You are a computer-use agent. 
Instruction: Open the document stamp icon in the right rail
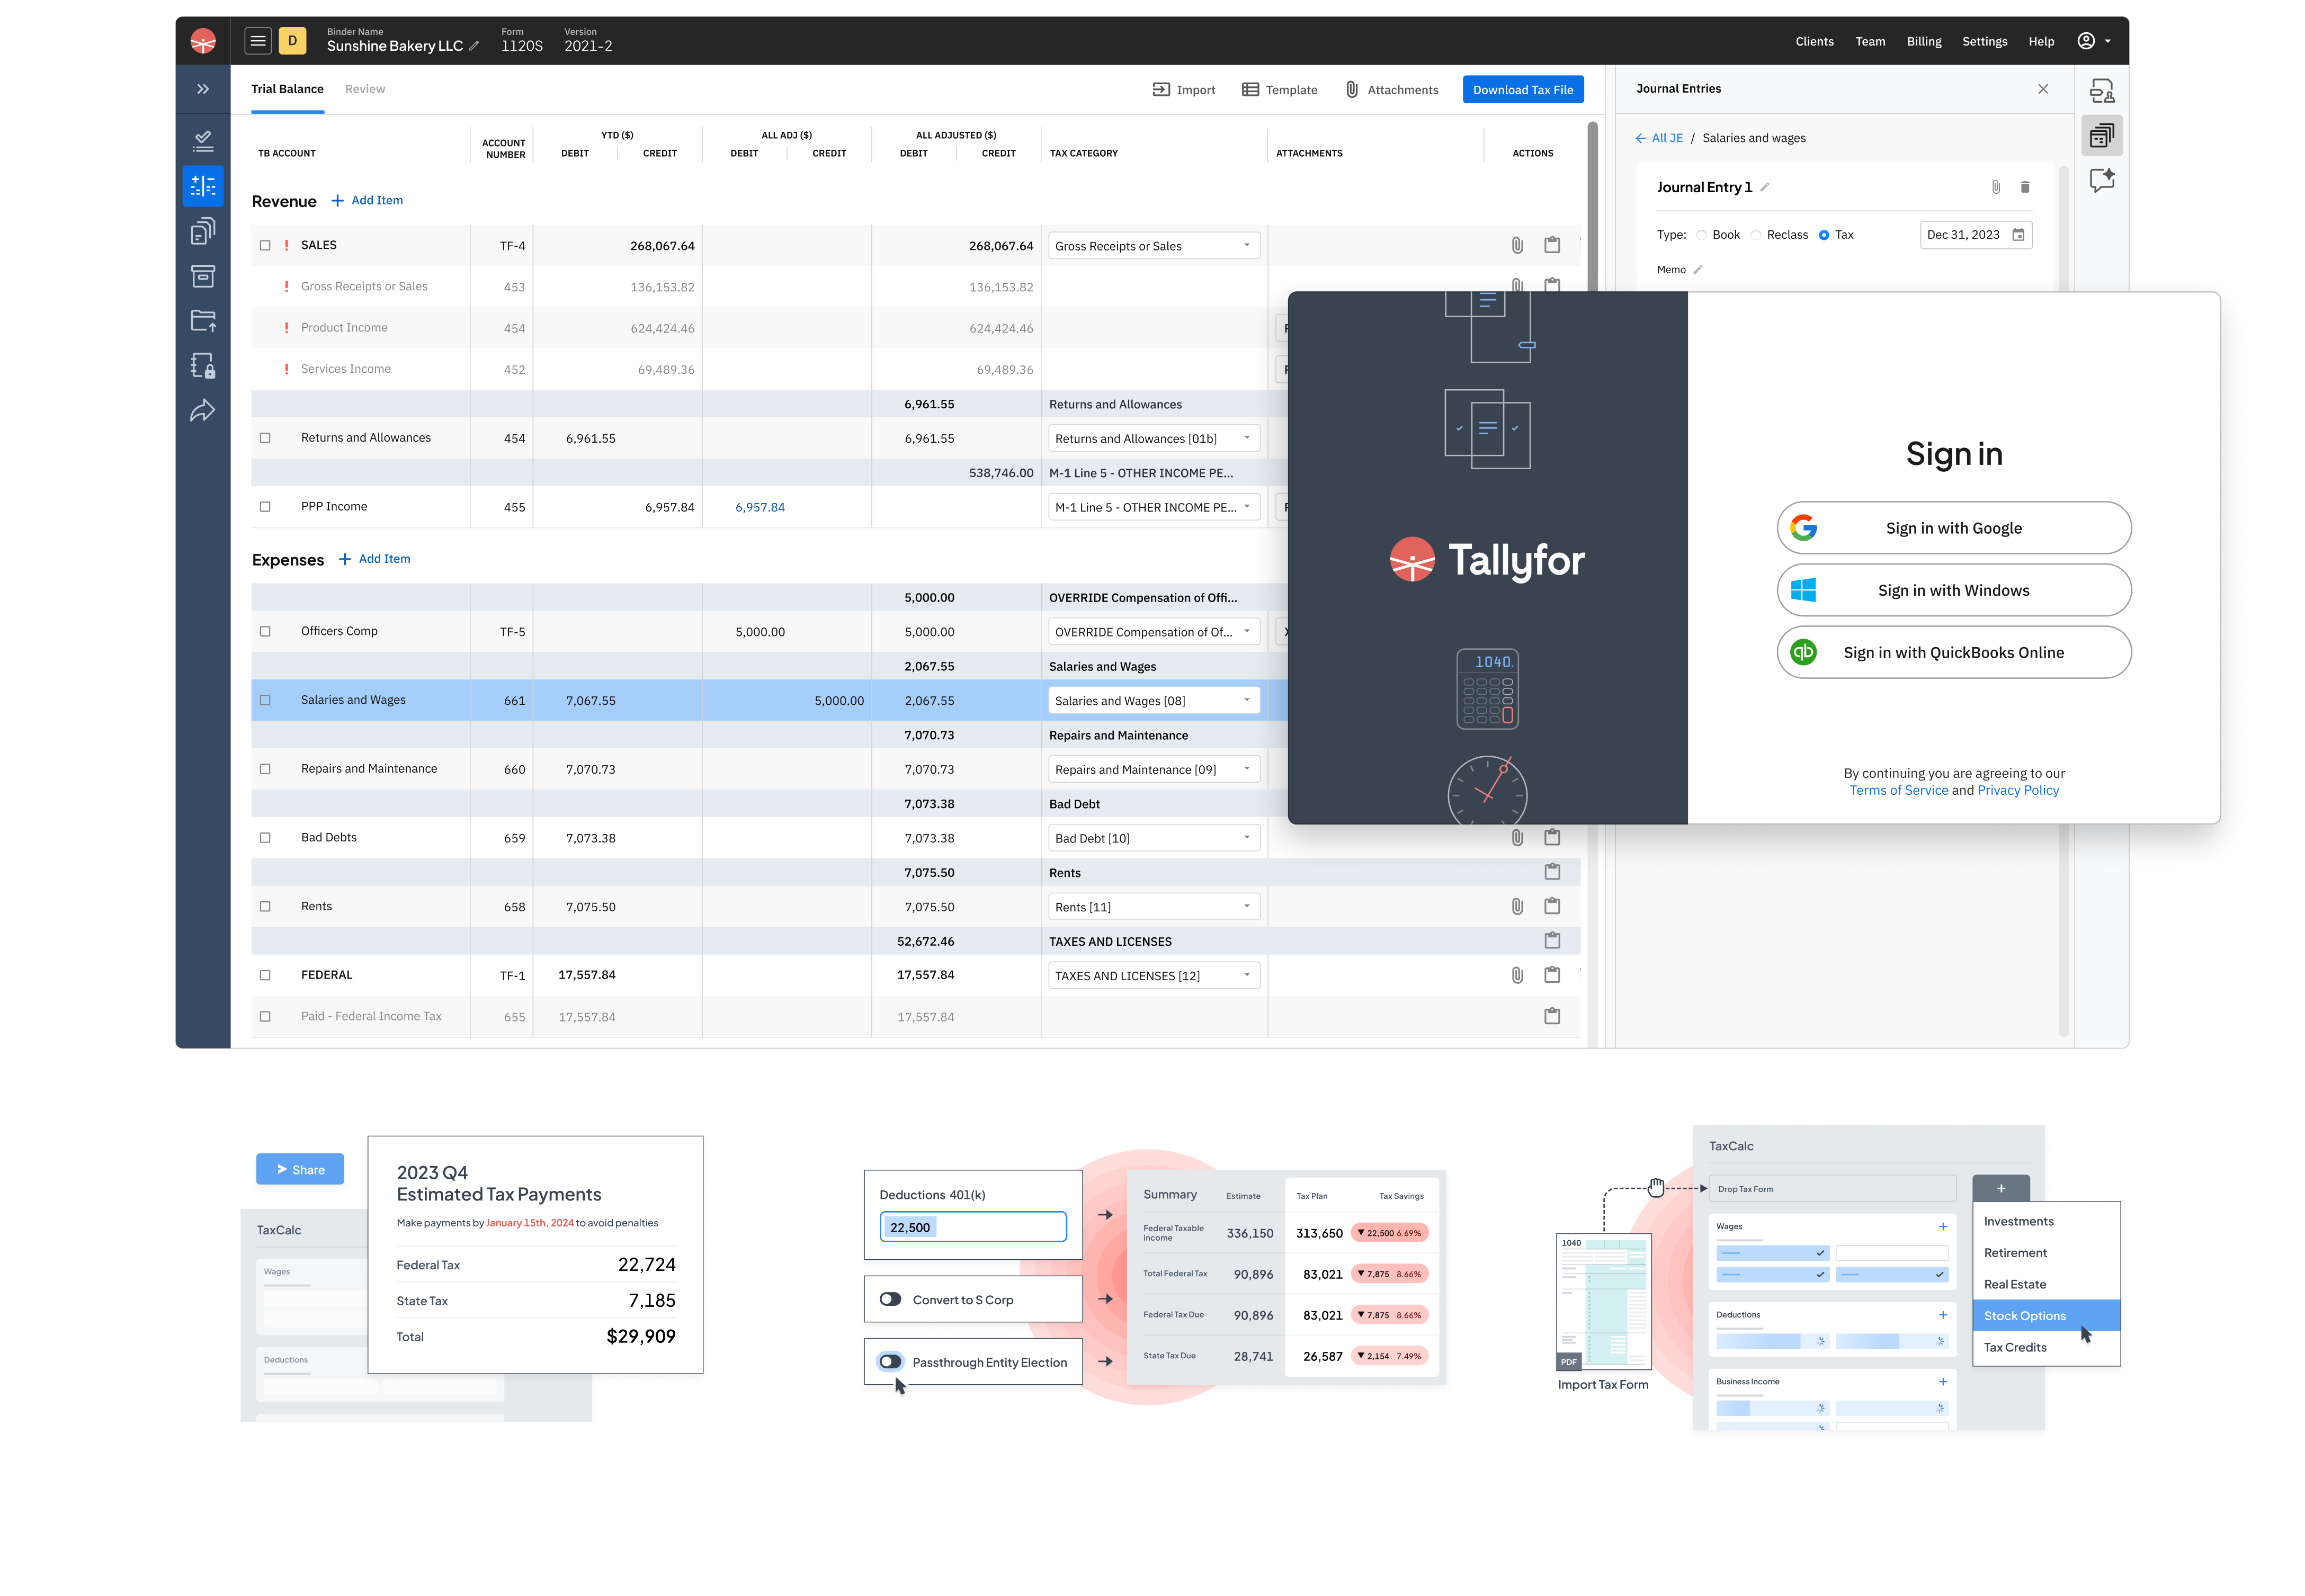click(2102, 91)
